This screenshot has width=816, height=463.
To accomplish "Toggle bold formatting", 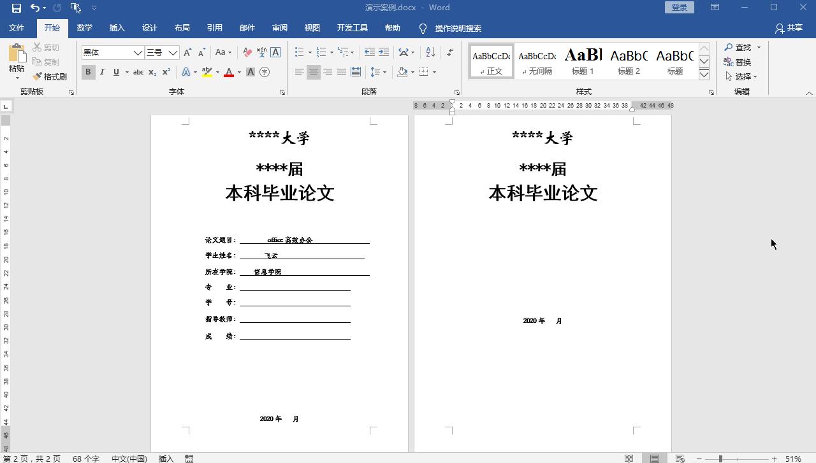I will 88,72.
